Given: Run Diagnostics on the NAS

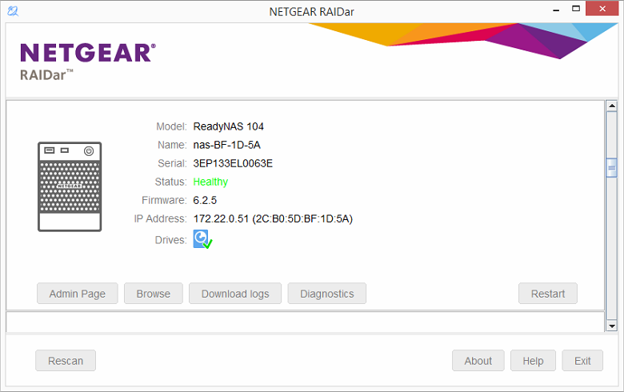Looking at the screenshot, I should [x=326, y=294].
